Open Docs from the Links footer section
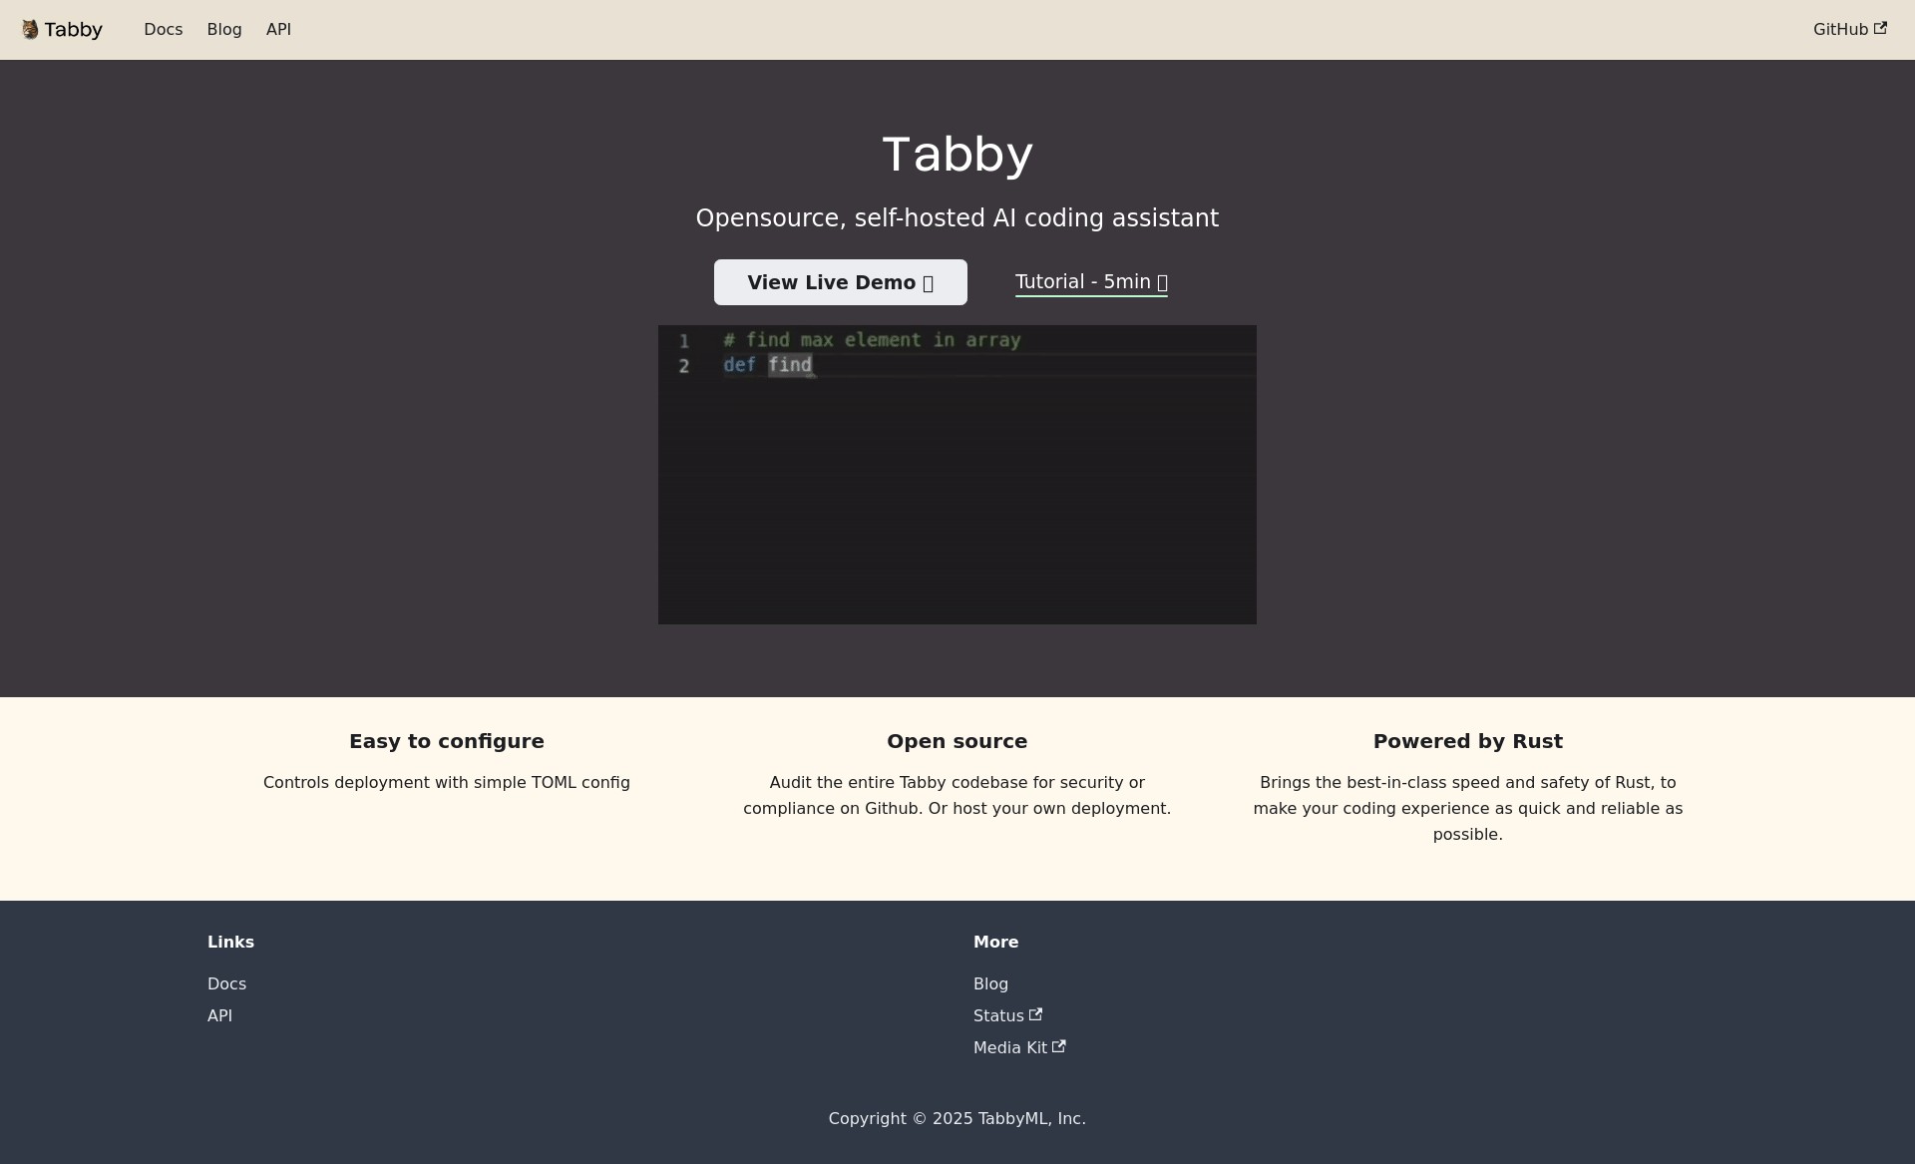Screen dimensions: 1915x1164 (226, 983)
